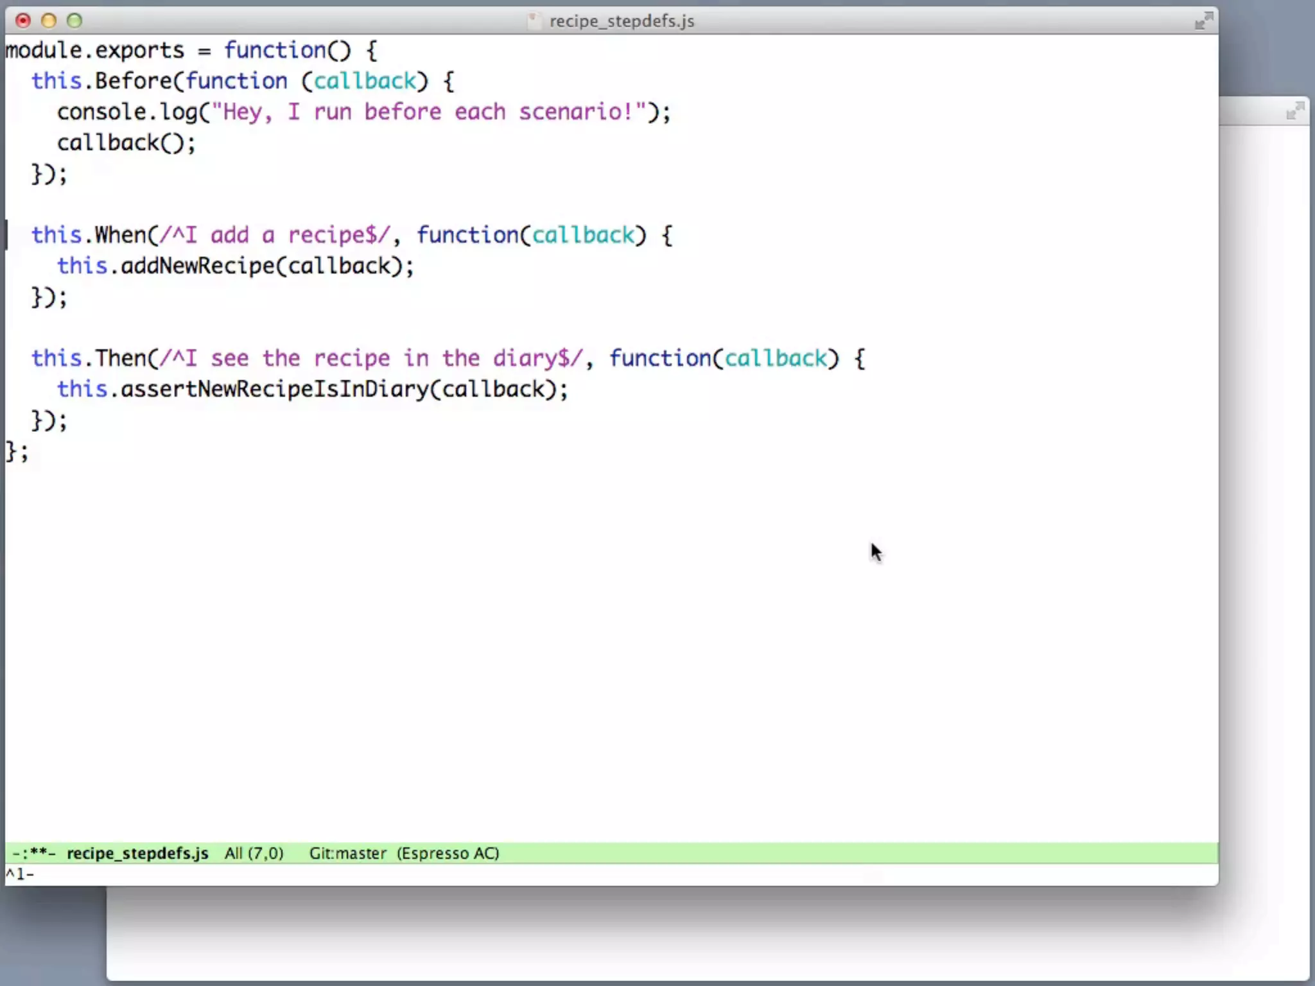1315x986 pixels.
Task: Click the assertNewRecipeIsInDiary method name
Action: [x=274, y=389]
